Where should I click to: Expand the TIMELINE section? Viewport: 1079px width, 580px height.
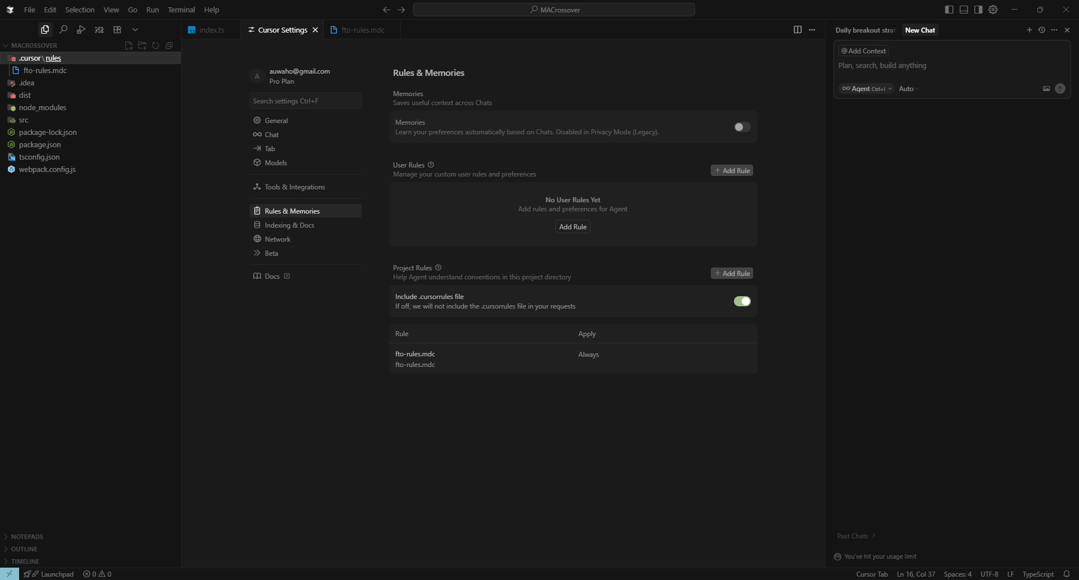click(25, 561)
